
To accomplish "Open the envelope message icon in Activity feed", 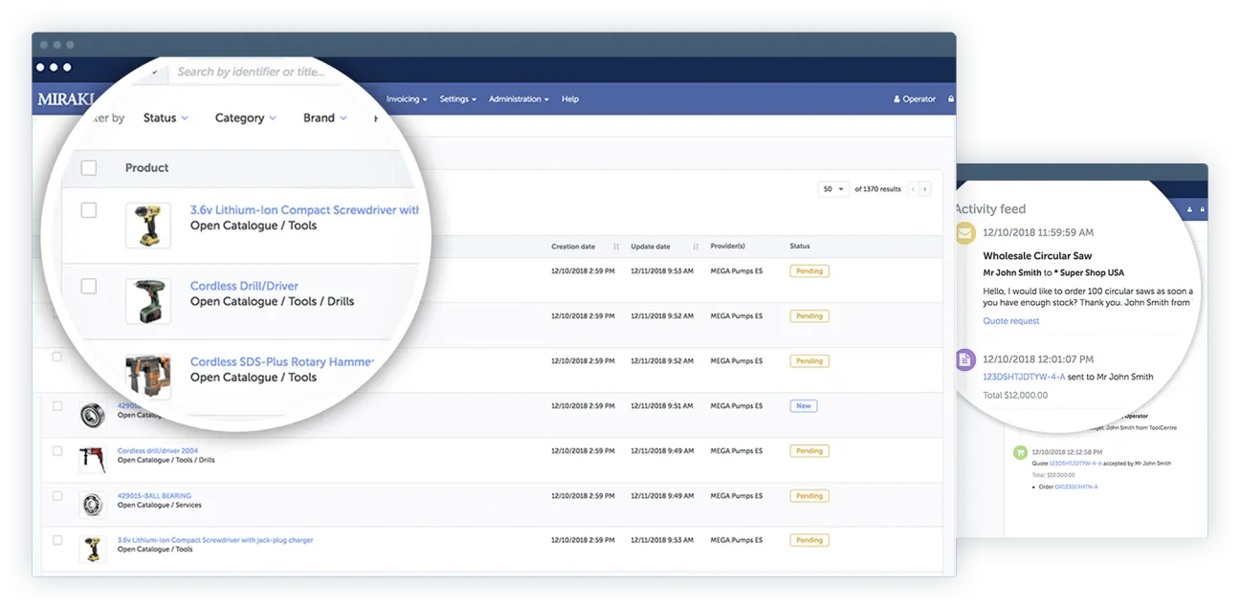I will click(x=965, y=233).
